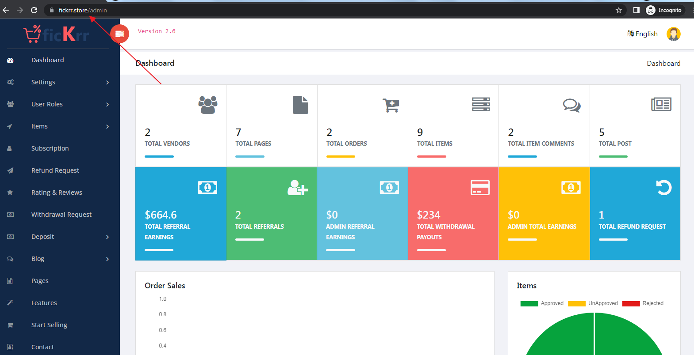Open Start Selling in the sidebar
Image resolution: width=694 pixels, height=355 pixels.
click(49, 325)
